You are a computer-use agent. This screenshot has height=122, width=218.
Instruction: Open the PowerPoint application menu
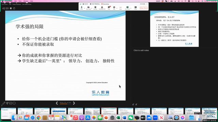click(9, 1)
